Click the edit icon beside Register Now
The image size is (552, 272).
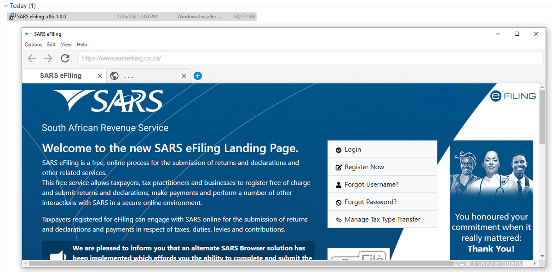tap(339, 167)
